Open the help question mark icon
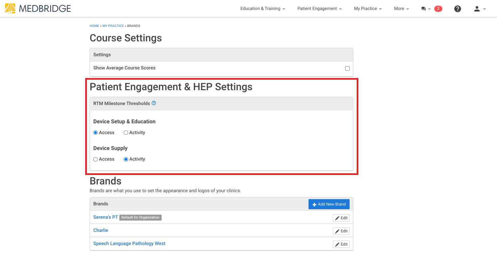 457,9
